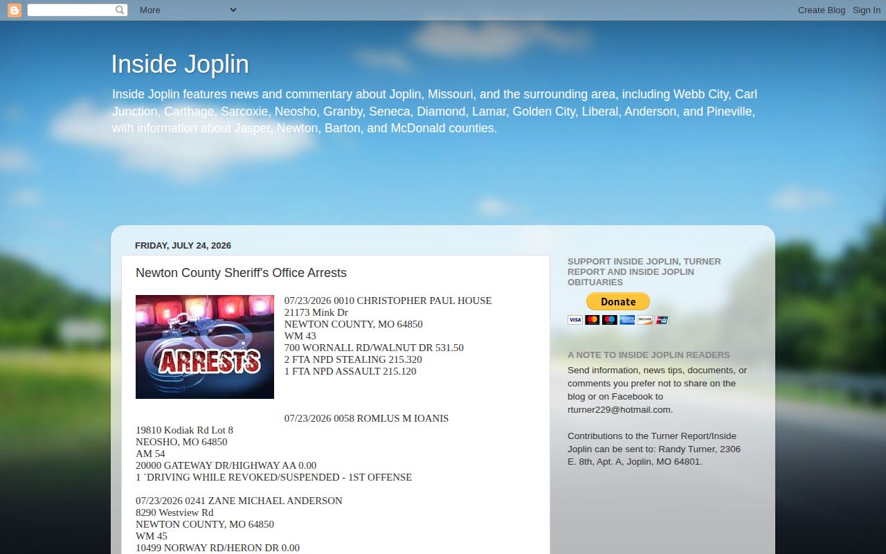Viewport: 886px width, 554px height.
Task: Click the Maestro card icon
Action: [x=609, y=320]
